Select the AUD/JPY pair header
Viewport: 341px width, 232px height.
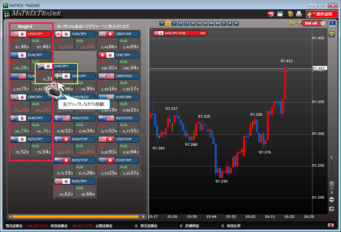tap(31, 118)
